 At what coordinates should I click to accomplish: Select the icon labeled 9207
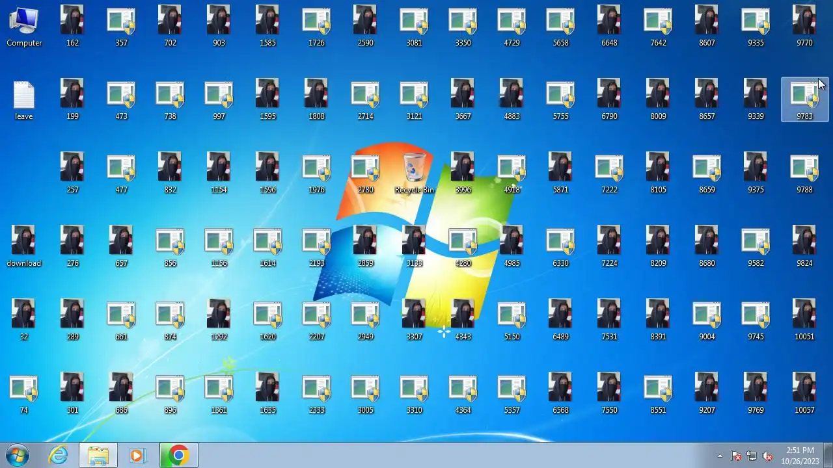[x=707, y=394]
